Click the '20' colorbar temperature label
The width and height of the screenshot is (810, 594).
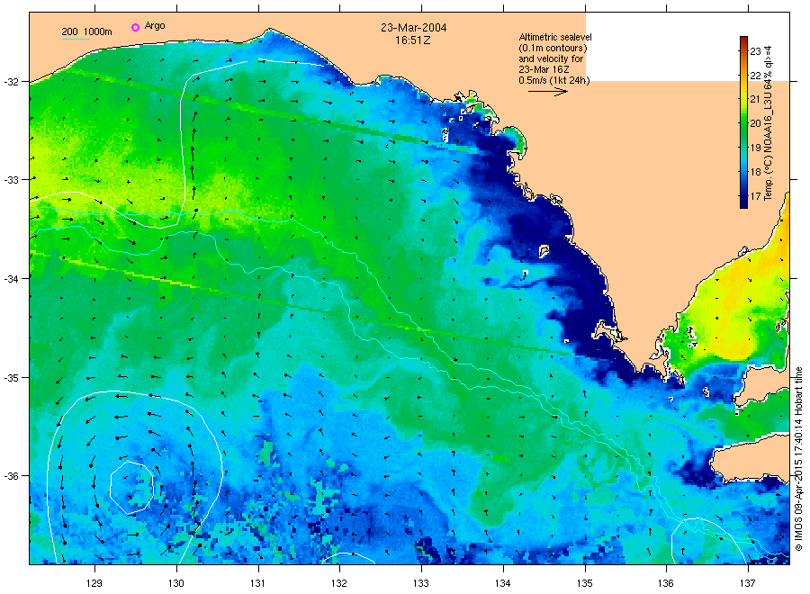click(x=755, y=123)
